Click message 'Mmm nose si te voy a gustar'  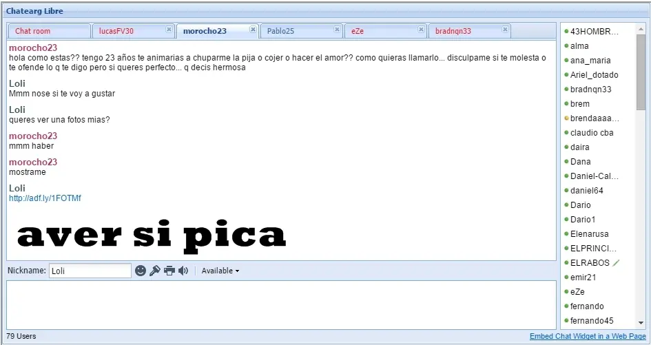[62, 94]
